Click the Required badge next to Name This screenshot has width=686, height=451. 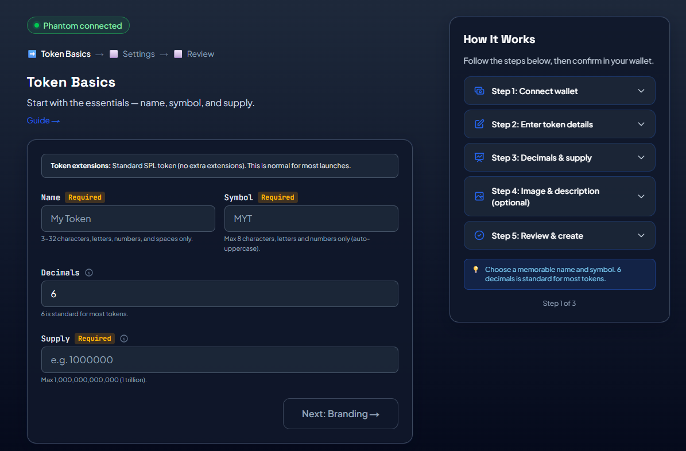(x=84, y=197)
